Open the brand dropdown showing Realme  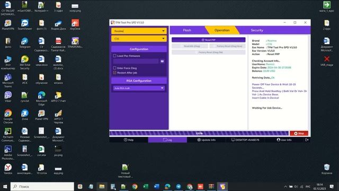coord(139,31)
